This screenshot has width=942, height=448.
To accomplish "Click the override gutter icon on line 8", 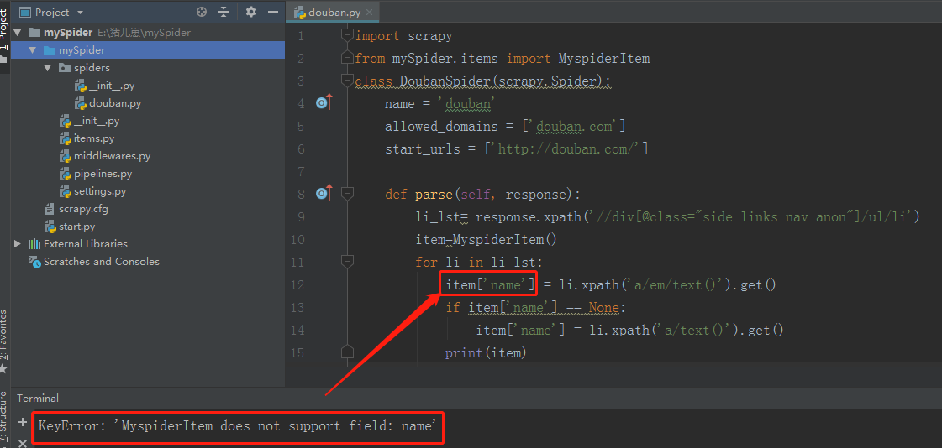I will [x=324, y=193].
